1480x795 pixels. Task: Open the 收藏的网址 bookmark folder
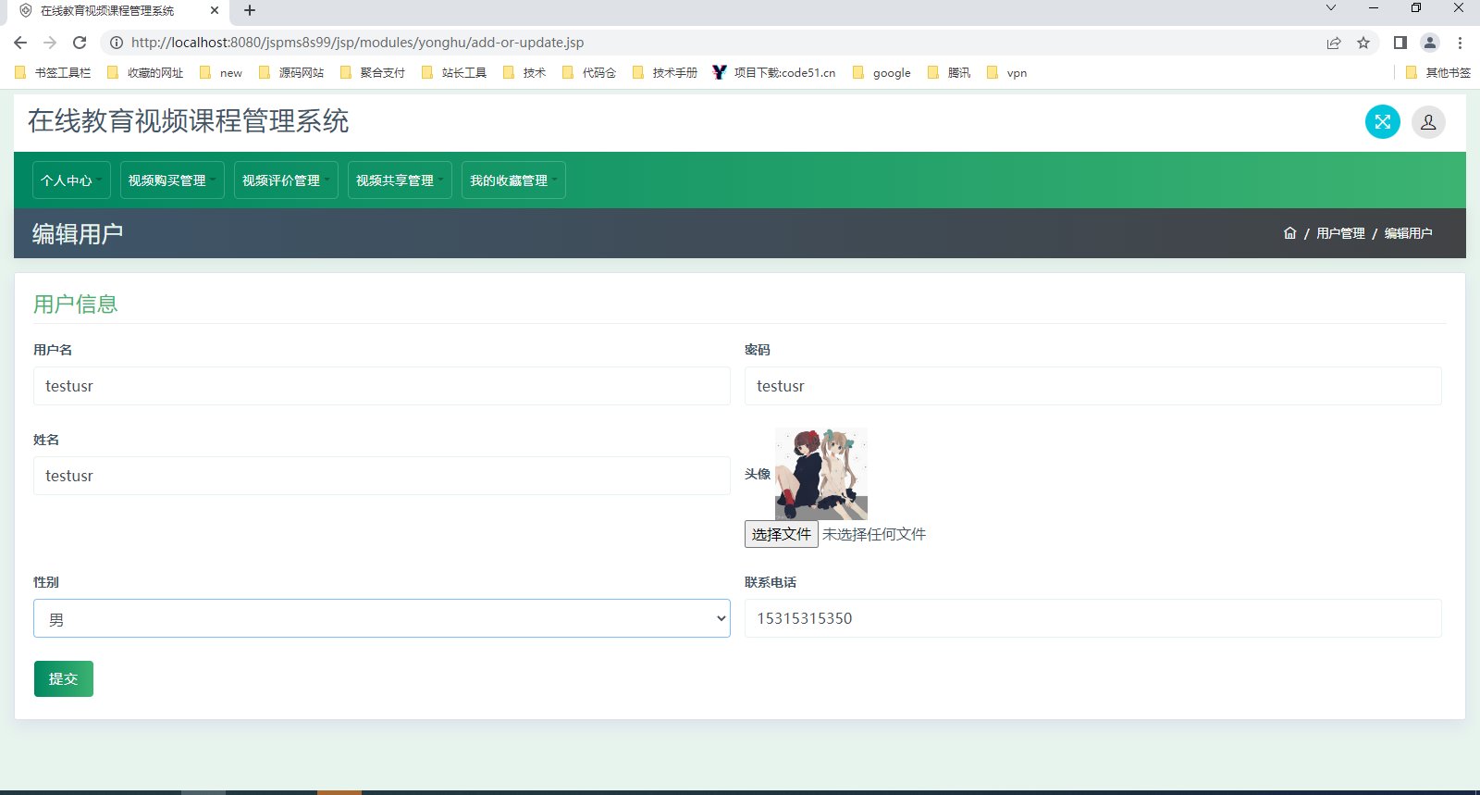[145, 72]
